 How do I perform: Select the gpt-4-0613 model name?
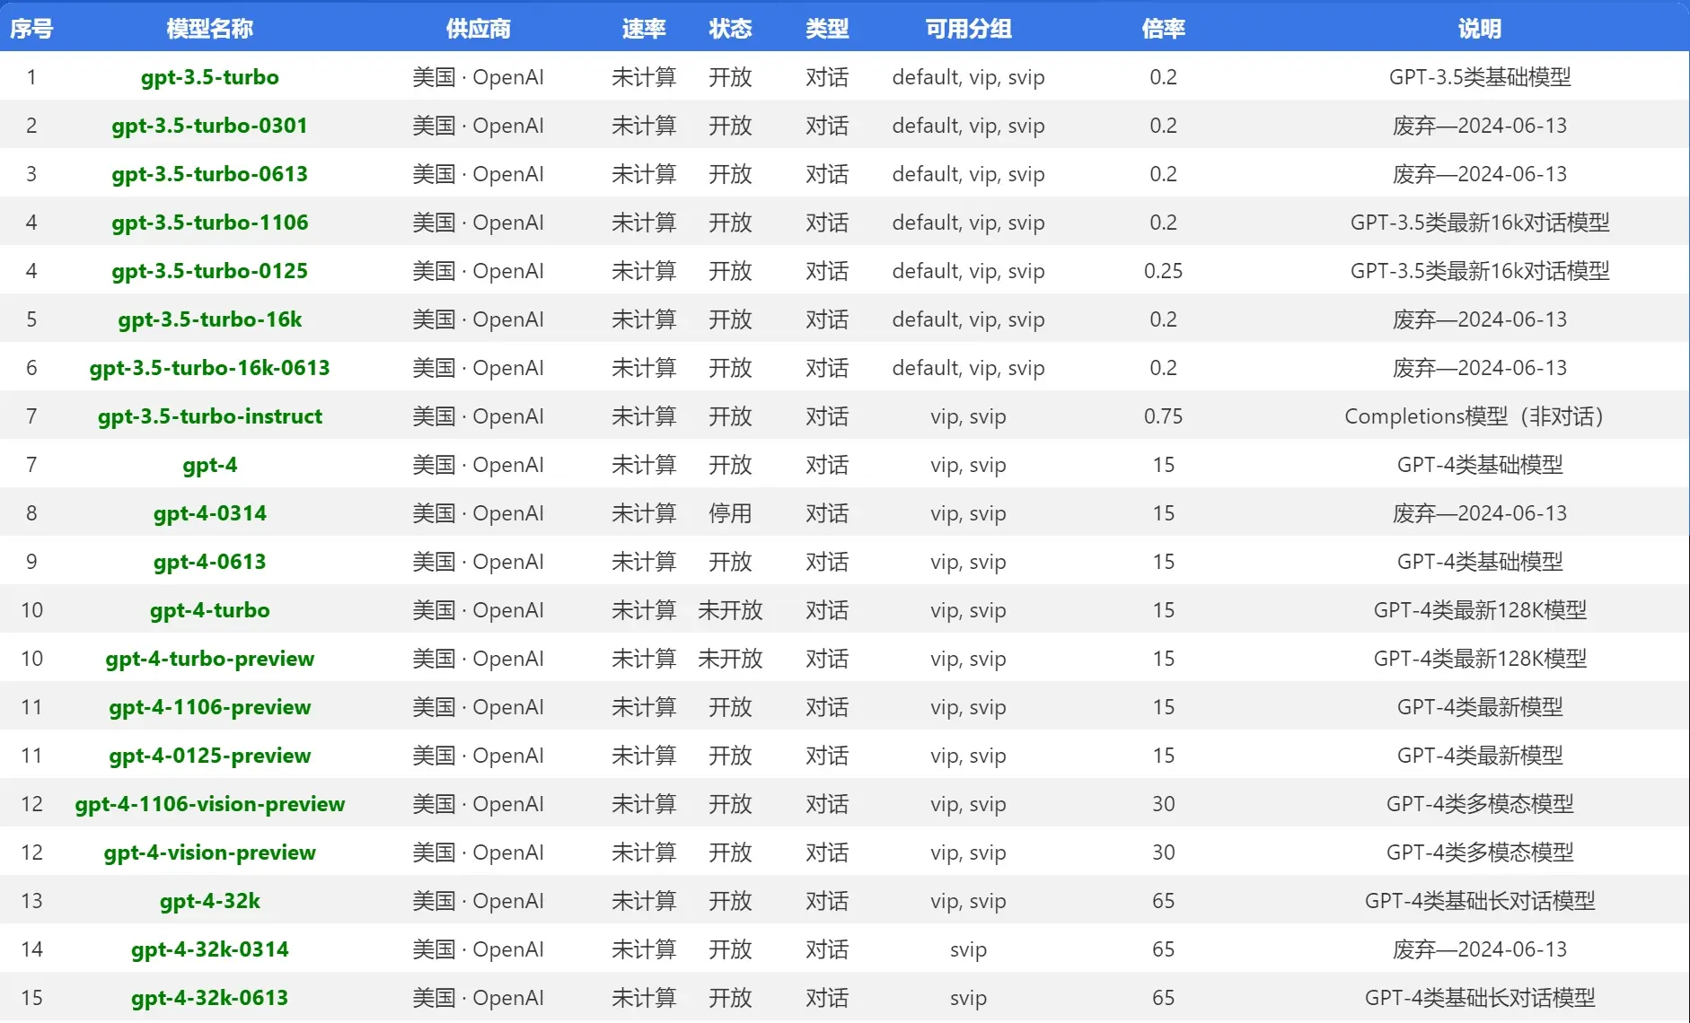coord(209,562)
